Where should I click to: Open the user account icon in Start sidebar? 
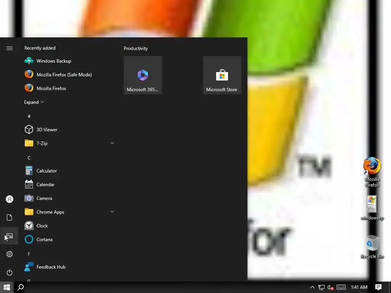(x=9, y=199)
